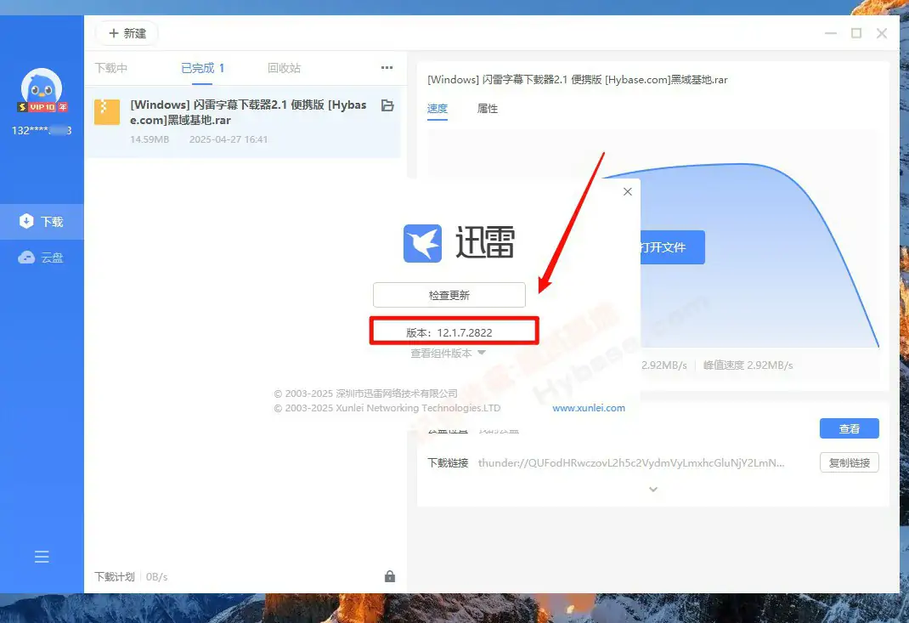The height and width of the screenshot is (623, 909).
Task: Click the 2025-04-27 16:41 timestamp
Action: 229,139
